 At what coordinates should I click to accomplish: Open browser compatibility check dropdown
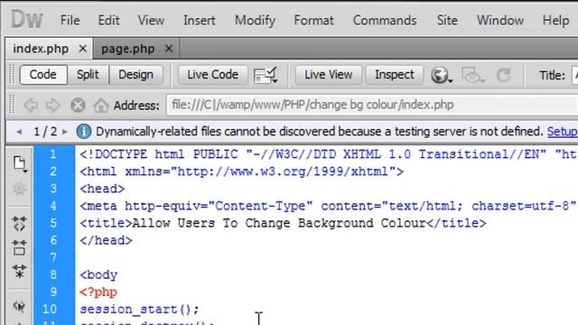click(x=266, y=75)
